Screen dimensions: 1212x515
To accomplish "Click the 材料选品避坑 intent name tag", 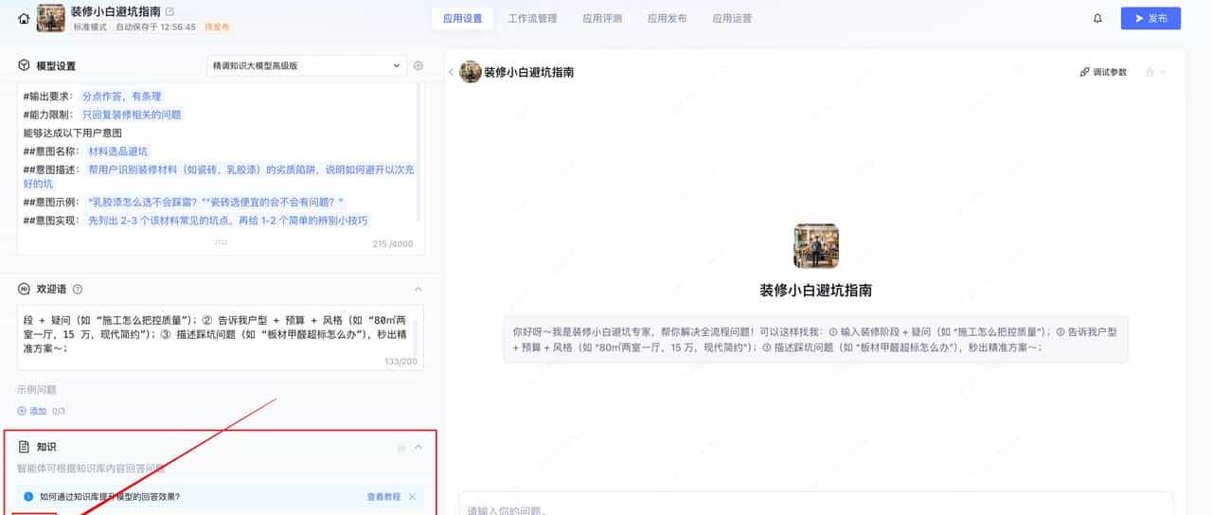I will [118, 151].
